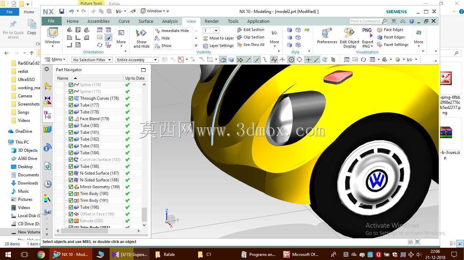The height and width of the screenshot is (260, 464).
Task: Uncheck the Face Blend (179) checkbox
Action: pyautogui.click(x=71, y=119)
